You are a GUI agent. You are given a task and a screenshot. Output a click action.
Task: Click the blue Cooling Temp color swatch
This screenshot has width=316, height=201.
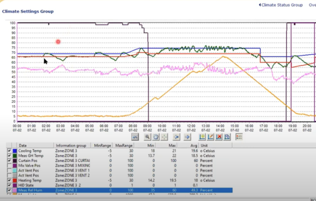click(x=15, y=151)
